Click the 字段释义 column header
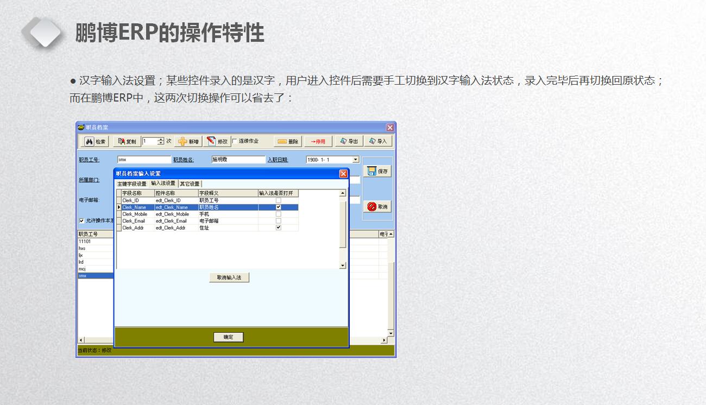Image resolution: width=706 pixels, height=405 pixels. pos(228,193)
